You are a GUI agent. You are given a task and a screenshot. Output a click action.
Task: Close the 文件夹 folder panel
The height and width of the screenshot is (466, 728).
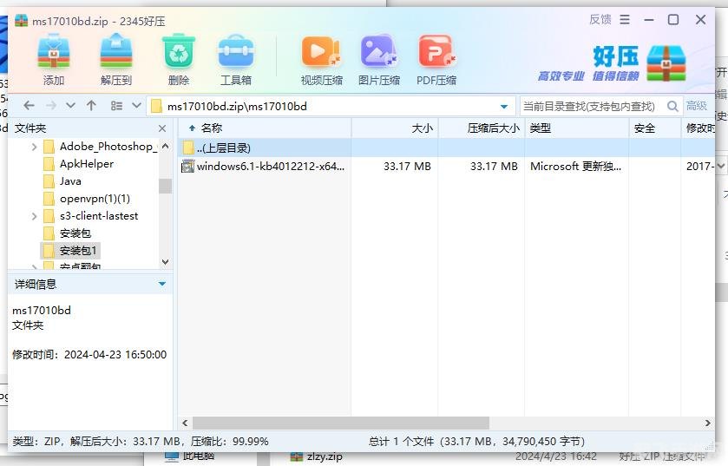coord(162,128)
